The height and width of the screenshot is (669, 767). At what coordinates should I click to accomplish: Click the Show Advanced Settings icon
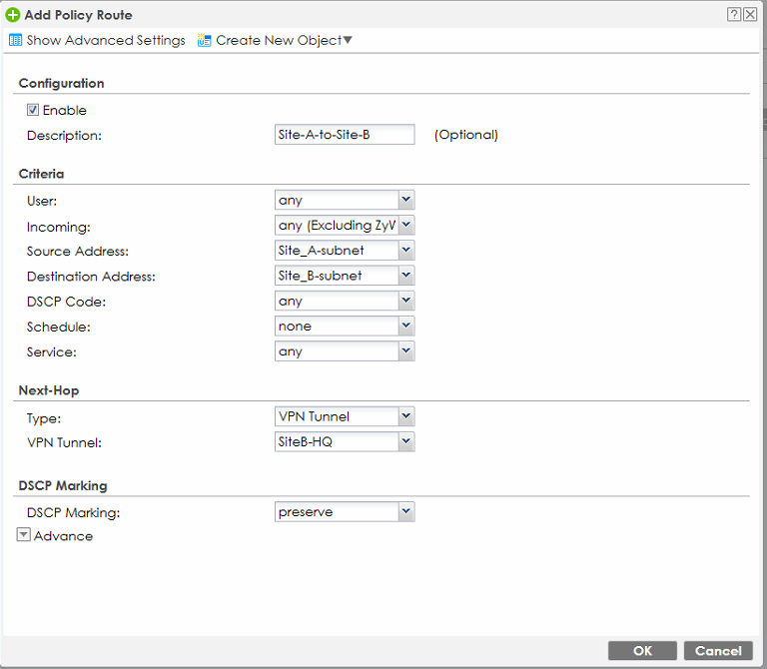[x=15, y=41]
